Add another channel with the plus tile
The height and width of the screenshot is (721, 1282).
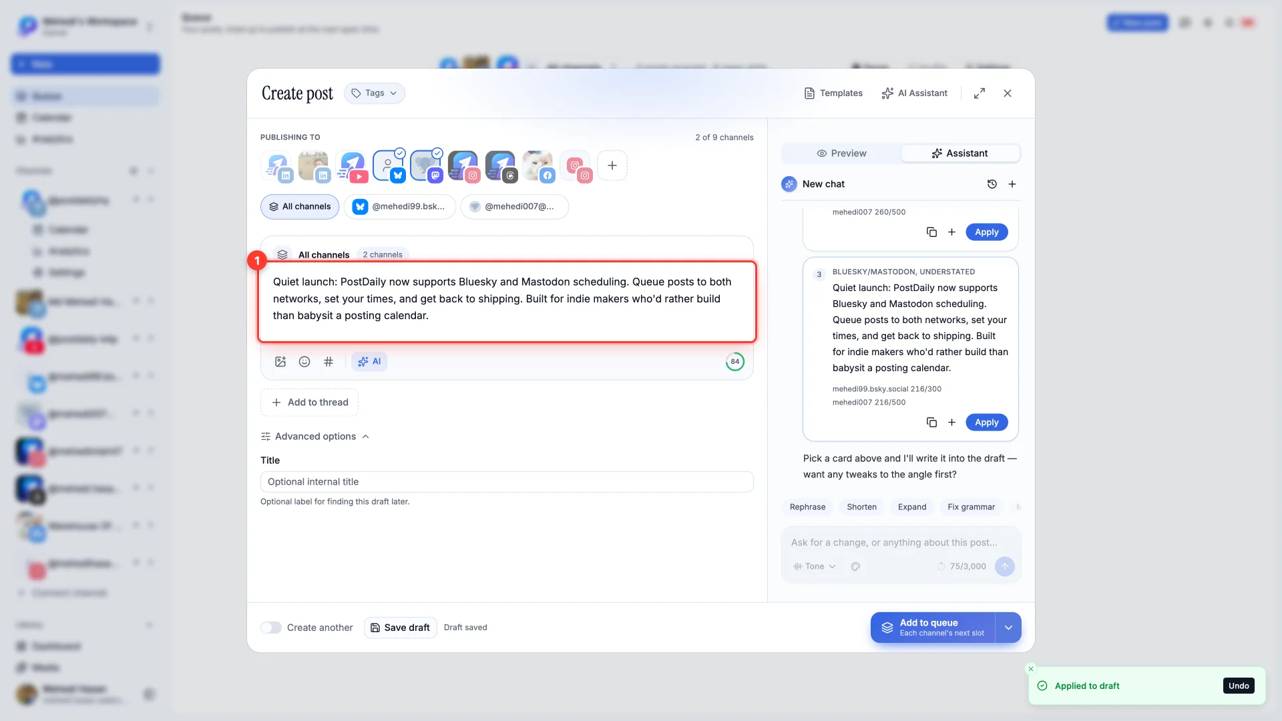point(612,166)
